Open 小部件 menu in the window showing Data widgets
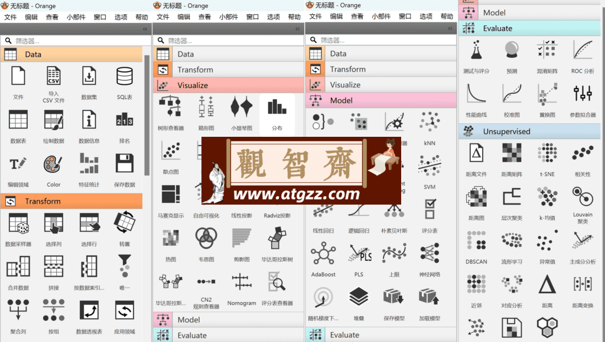Image resolution: width=605 pixels, height=342 pixels. pos(76,17)
